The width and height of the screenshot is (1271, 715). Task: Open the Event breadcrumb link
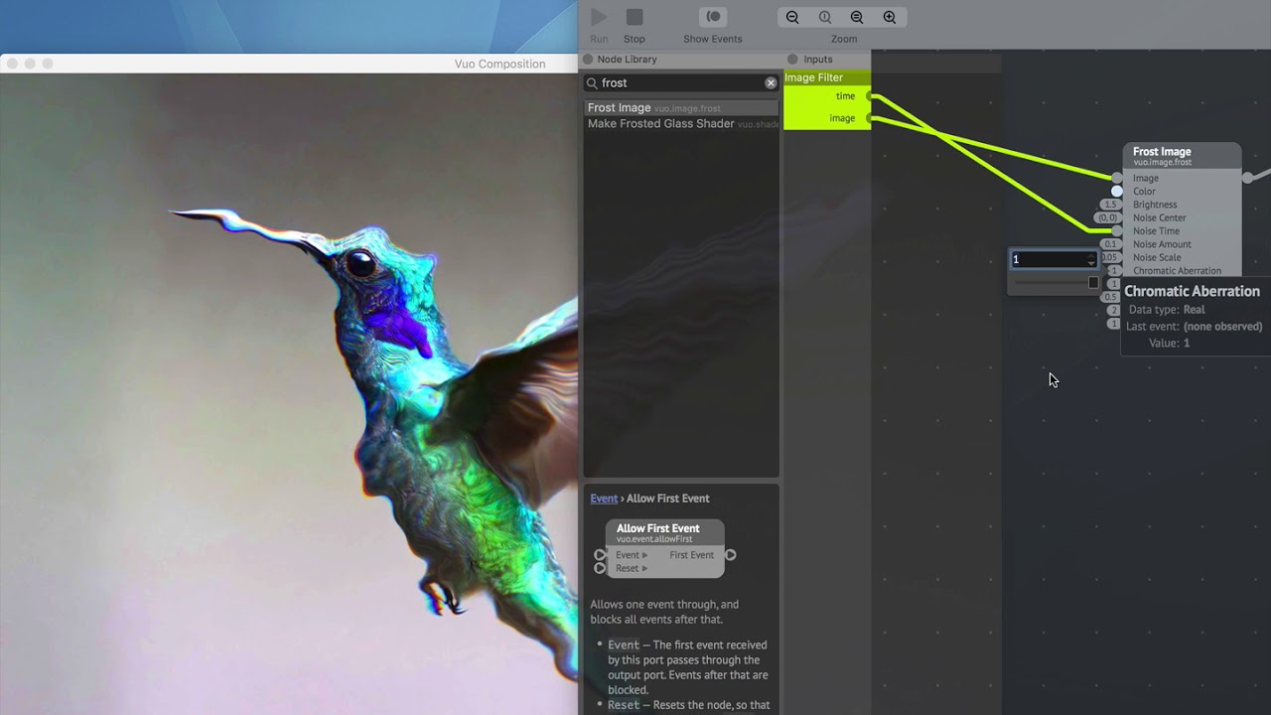(x=603, y=499)
